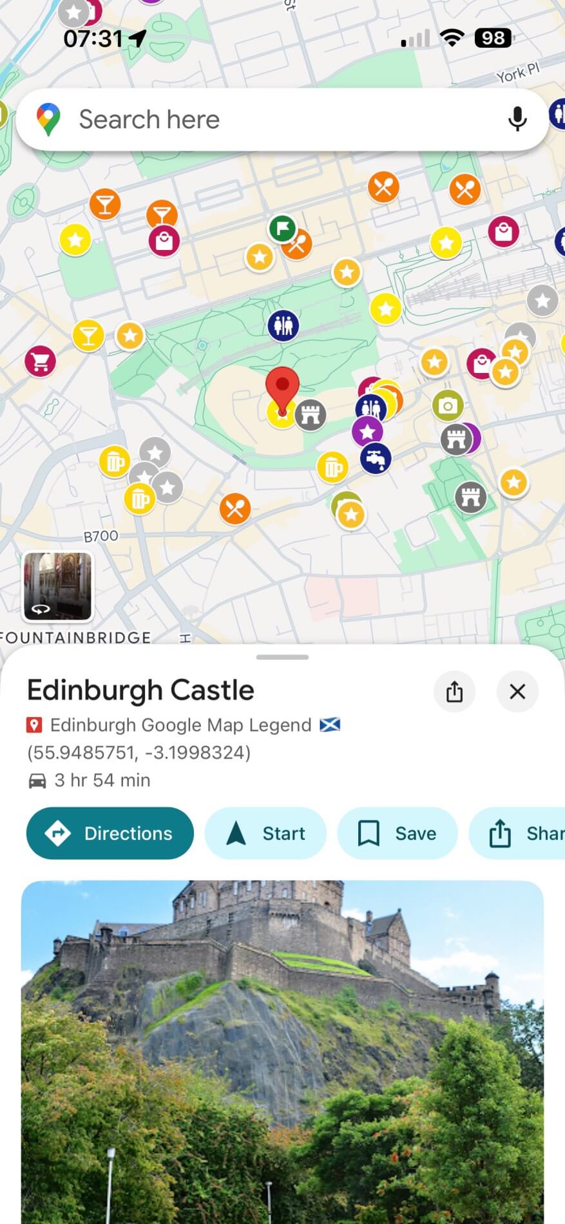This screenshot has width=565, height=1224.
Task: Close the Edinburgh Castle info sheet
Action: 517,691
